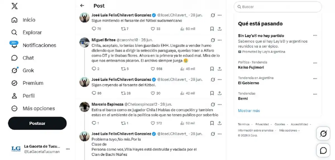This screenshot has width=335, height=160.
Task: Click the Postear button
Action: tap(37, 123)
